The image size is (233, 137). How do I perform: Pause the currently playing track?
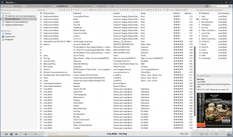[x=11, y=134]
